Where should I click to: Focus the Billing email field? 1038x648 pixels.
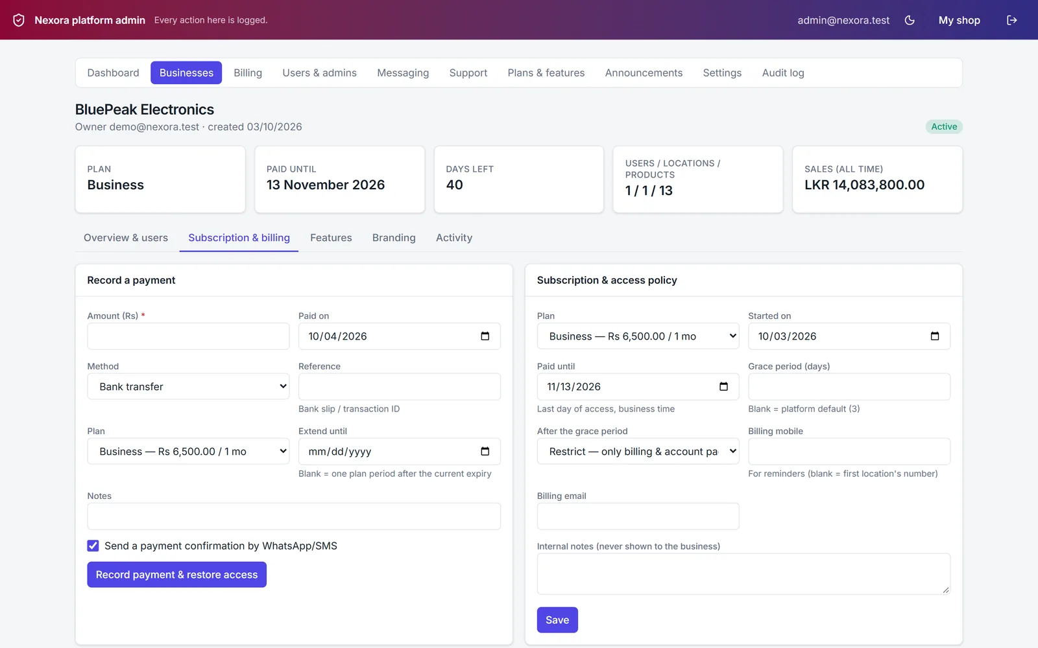click(x=638, y=516)
